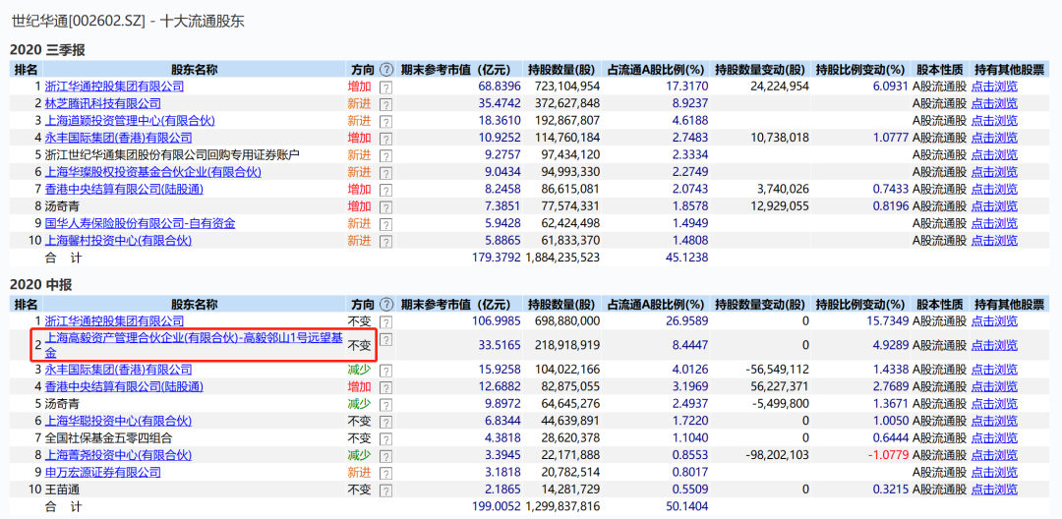This screenshot has height=519, width=1062.
Task: Click the help icon in 中报 浙江华通控股集团 row
Action: [x=385, y=321]
